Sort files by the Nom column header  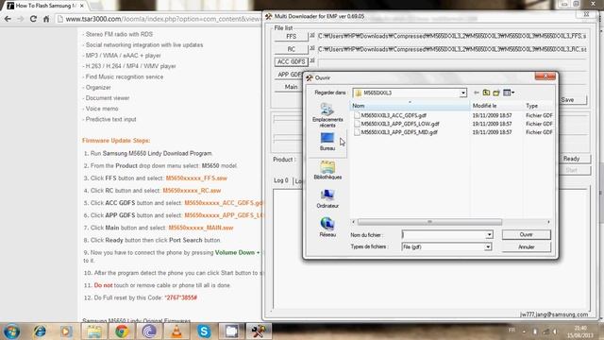click(x=410, y=106)
